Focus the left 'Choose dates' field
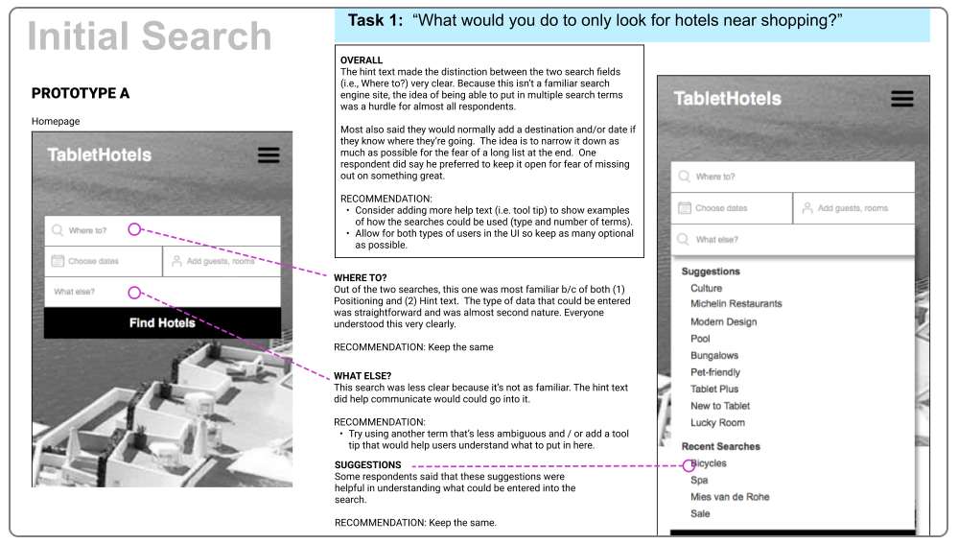This screenshot has width=958, height=544. tap(104, 261)
